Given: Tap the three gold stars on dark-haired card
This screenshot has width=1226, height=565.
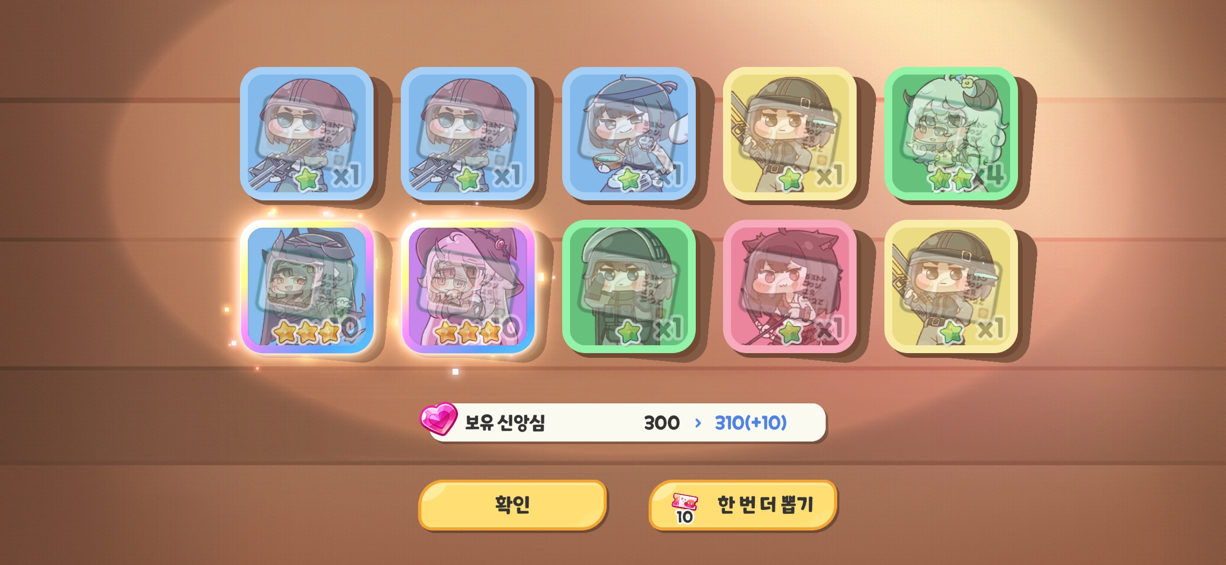Looking at the screenshot, I should (307, 332).
